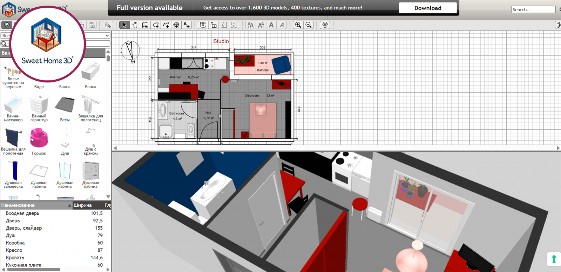
Task: Click the green accessibility figure icon
Action: pos(554,259)
